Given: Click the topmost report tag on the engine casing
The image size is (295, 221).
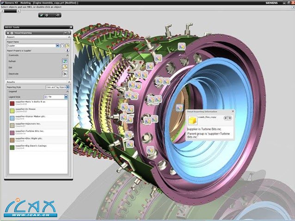Looking at the screenshot, I should pos(182,46).
